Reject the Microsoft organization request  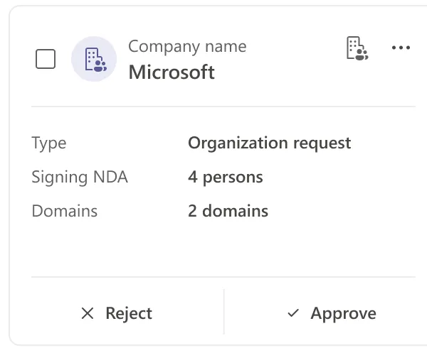point(117,313)
